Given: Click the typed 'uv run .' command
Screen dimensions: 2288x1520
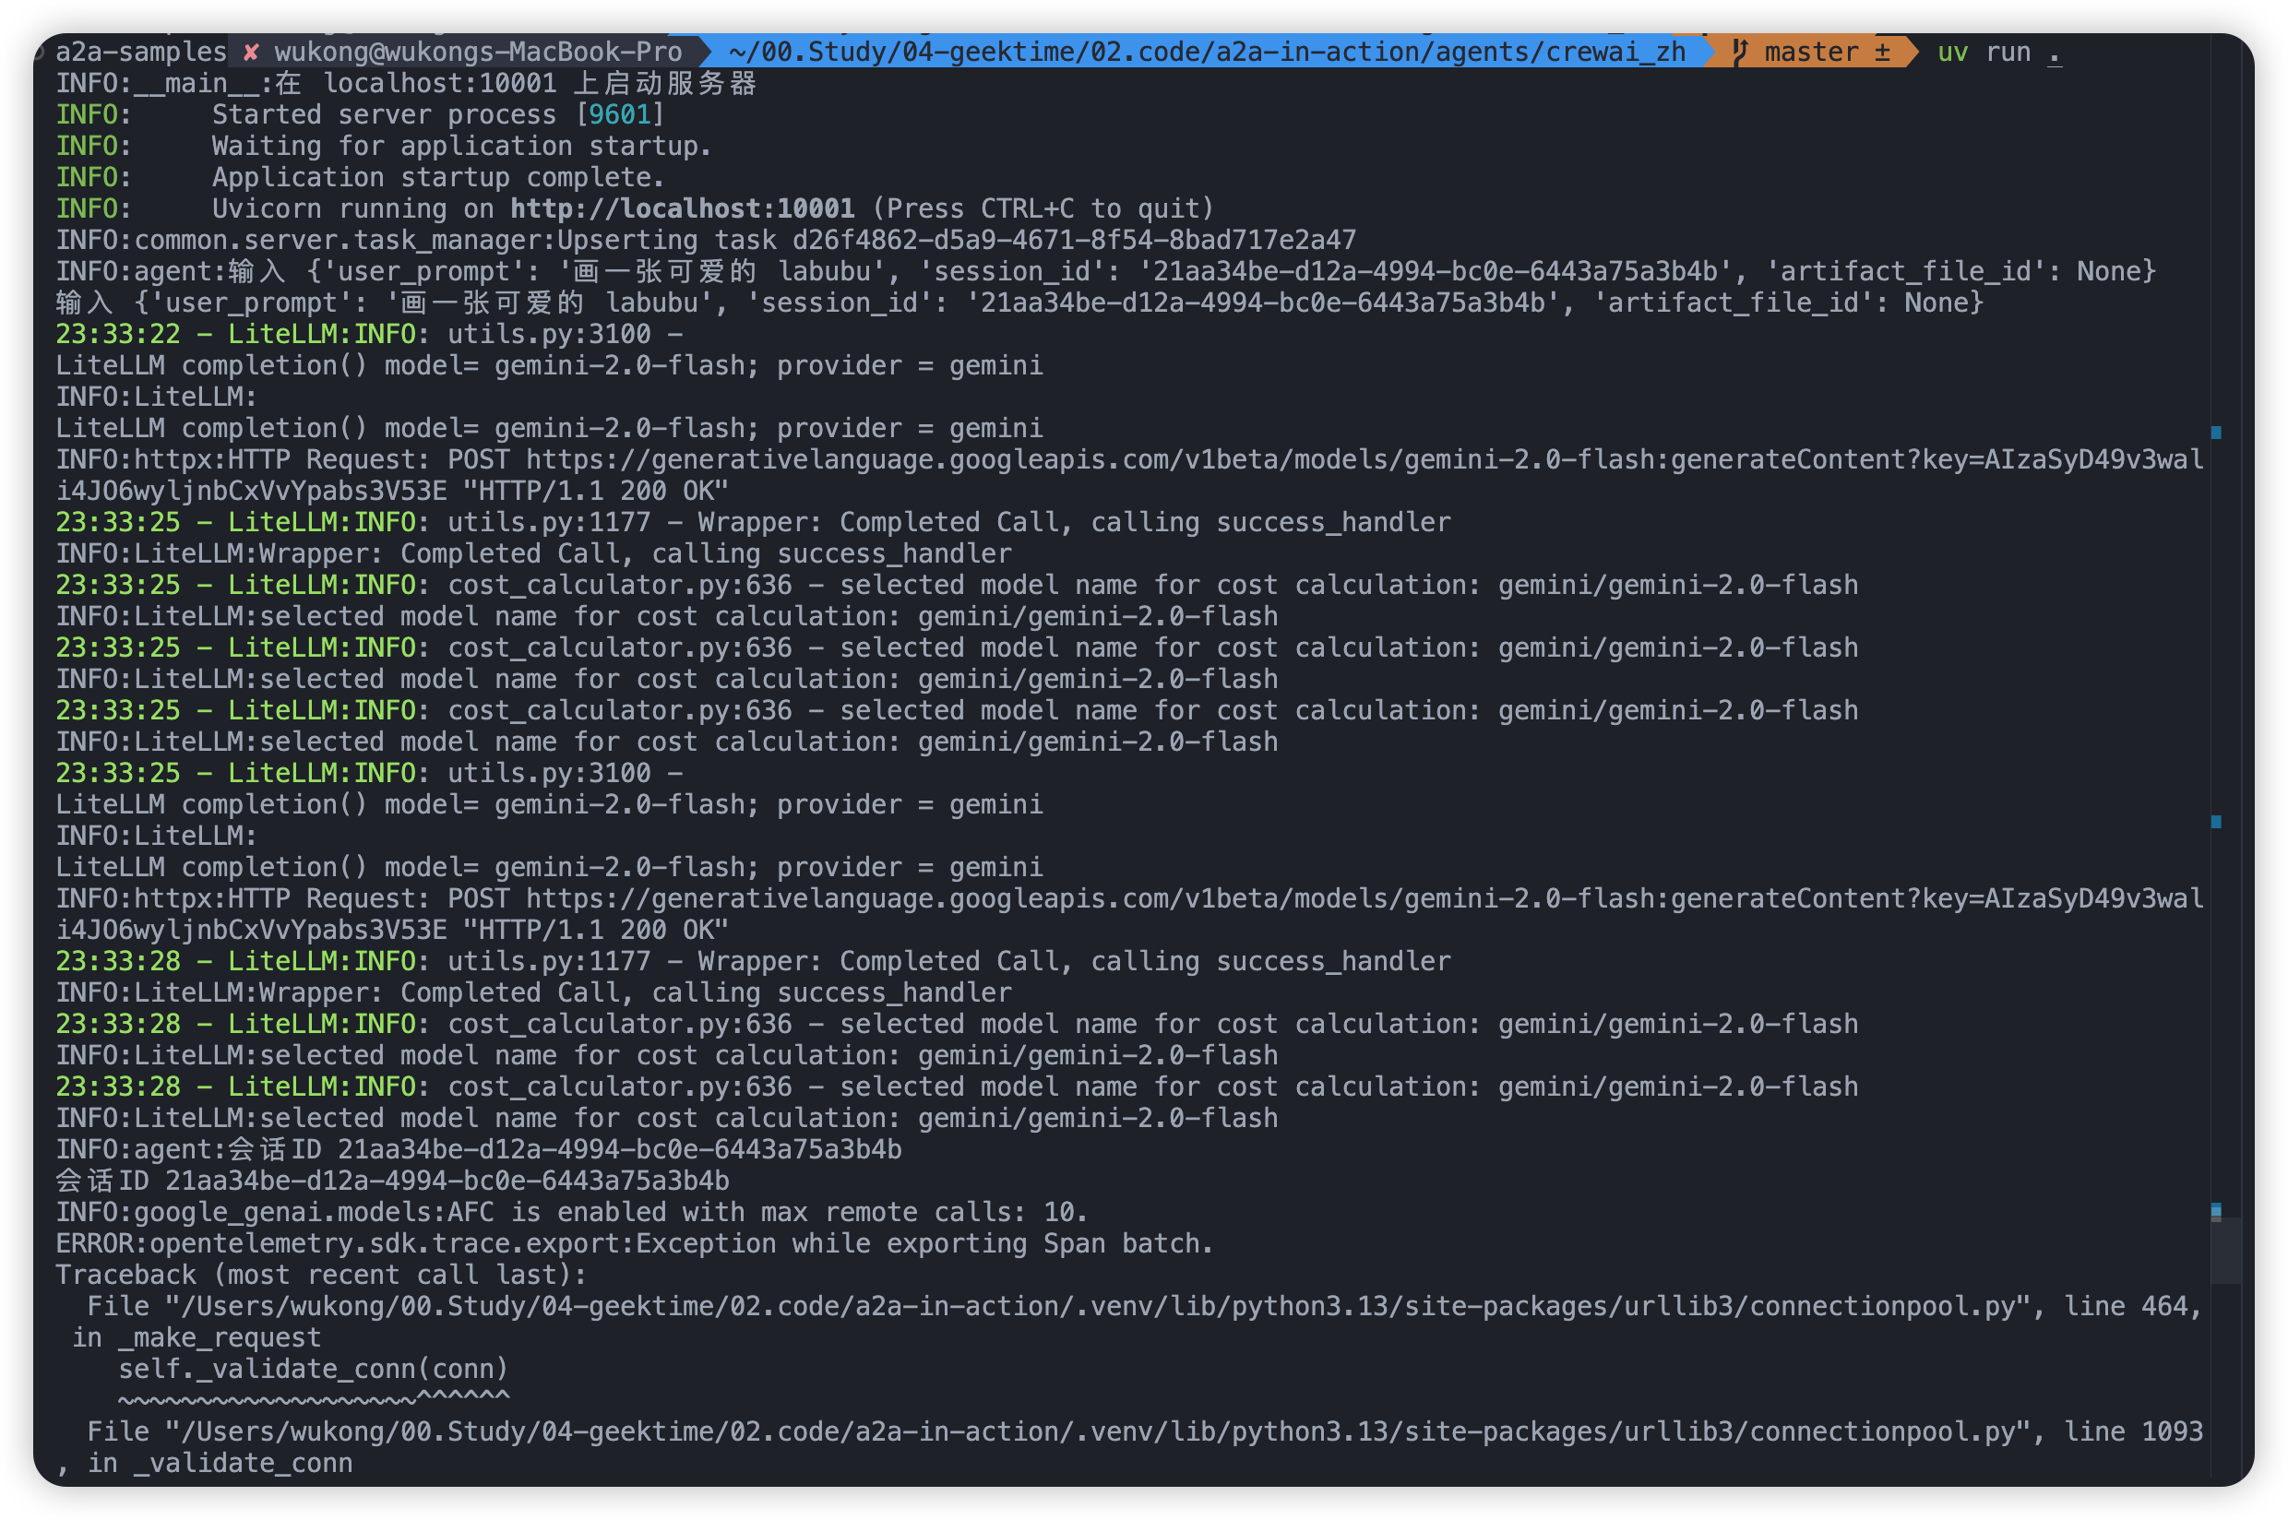Looking at the screenshot, I should pos(1997,53).
